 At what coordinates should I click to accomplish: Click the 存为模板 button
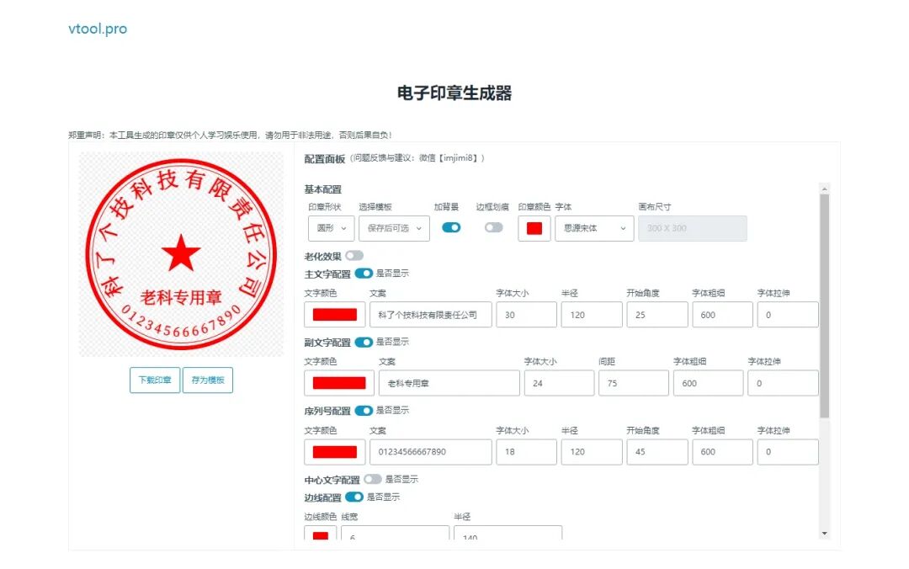tap(208, 380)
